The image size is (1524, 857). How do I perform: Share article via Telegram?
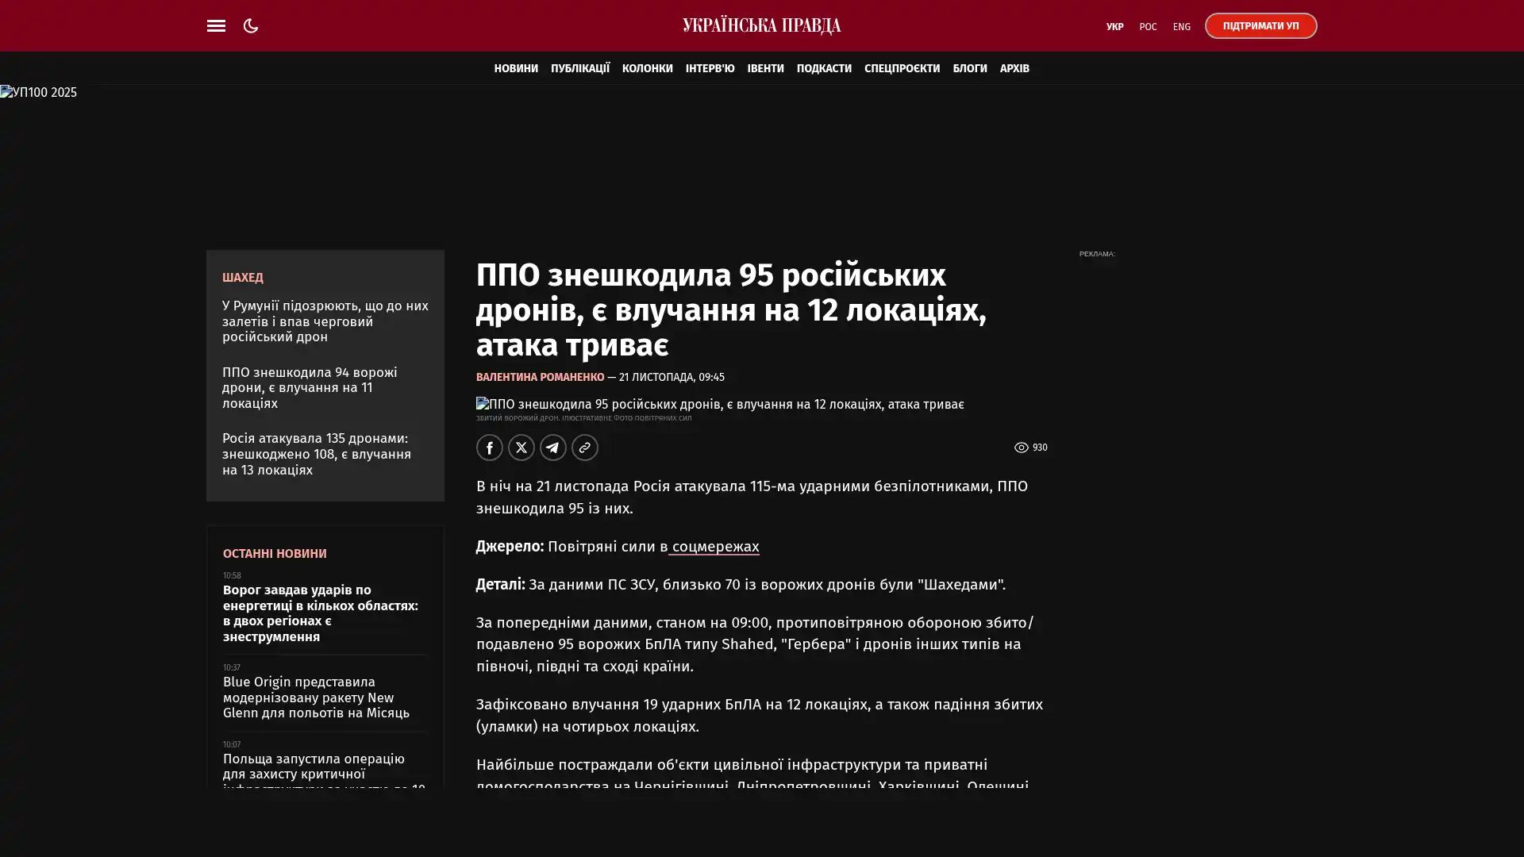pyautogui.click(x=552, y=448)
